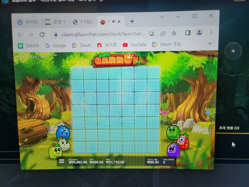Image resolution: width=249 pixels, height=187 pixels.
Task: Toggle the browser side panel
Action: [x=188, y=33]
